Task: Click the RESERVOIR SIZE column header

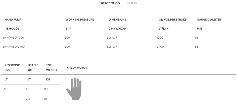Action: coord(12,67)
